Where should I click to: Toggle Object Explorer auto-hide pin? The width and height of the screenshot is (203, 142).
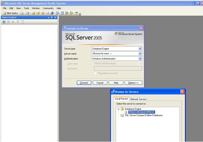click(x=52, y=17)
